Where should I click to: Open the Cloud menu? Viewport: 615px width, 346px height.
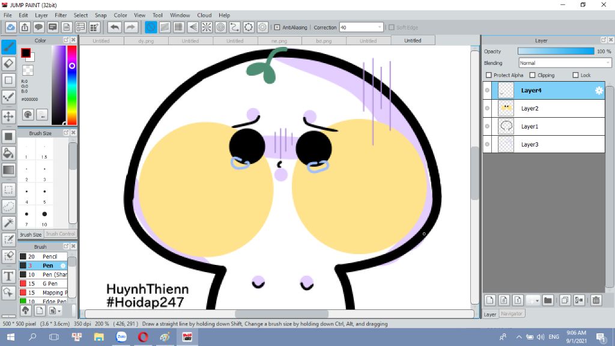pos(204,15)
